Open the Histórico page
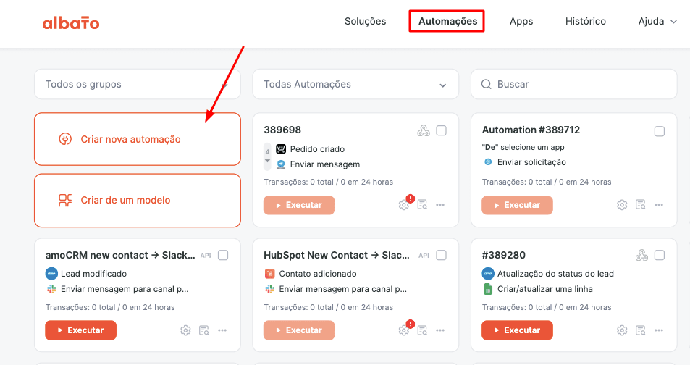 [x=585, y=21]
